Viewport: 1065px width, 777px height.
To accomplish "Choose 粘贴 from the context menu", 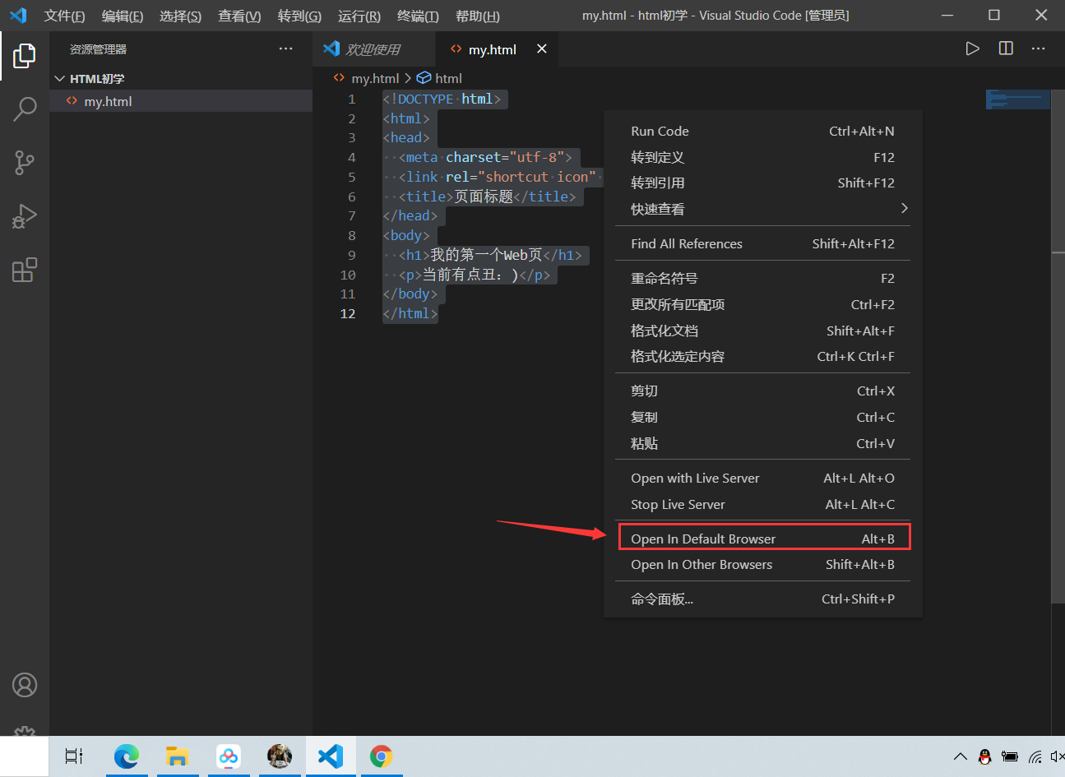I will [x=762, y=443].
